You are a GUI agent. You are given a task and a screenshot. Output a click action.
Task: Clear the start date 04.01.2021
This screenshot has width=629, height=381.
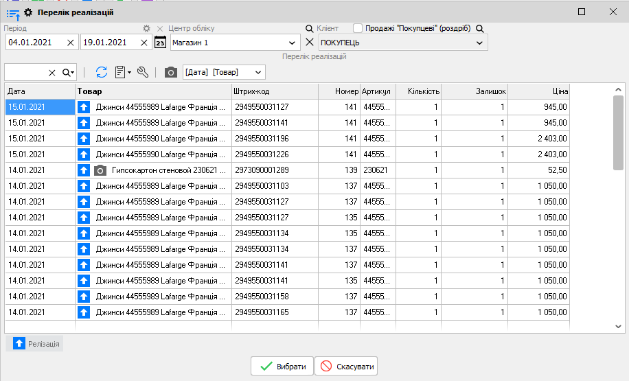[71, 43]
